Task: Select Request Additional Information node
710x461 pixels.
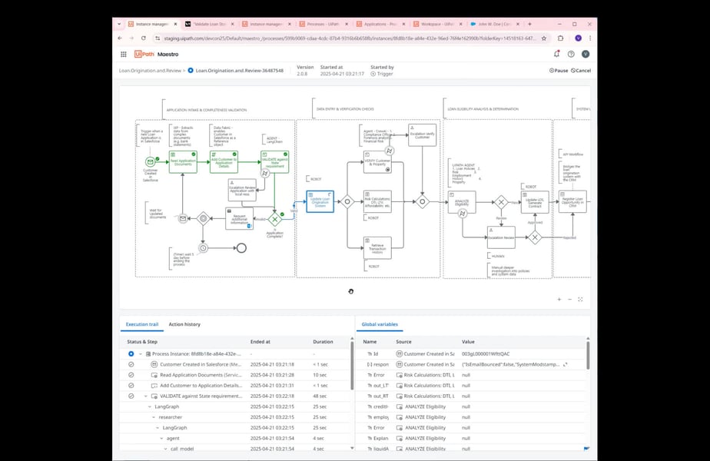Action: pyautogui.click(x=239, y=218)
